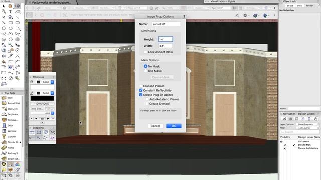Screen dimensions: 321x180
Task: Expand the Attributes palette bottom arrow
Action: (42, 123)
